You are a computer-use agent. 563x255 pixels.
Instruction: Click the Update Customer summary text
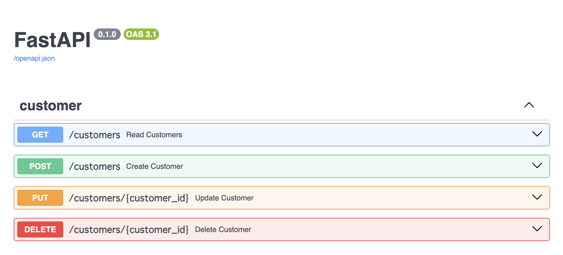pos(224,198)
